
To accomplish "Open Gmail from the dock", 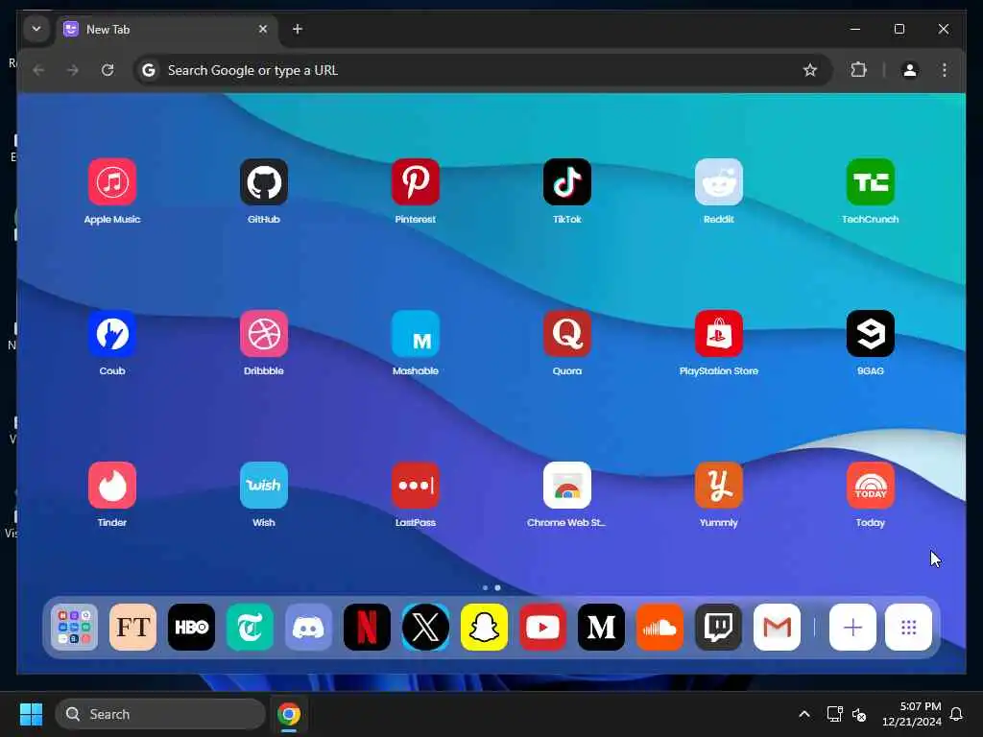I will (x=777, y=628).
